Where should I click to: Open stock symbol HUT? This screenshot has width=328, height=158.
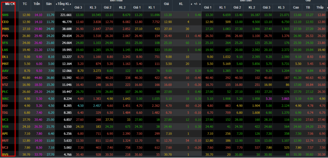click(x=5, y=140)
